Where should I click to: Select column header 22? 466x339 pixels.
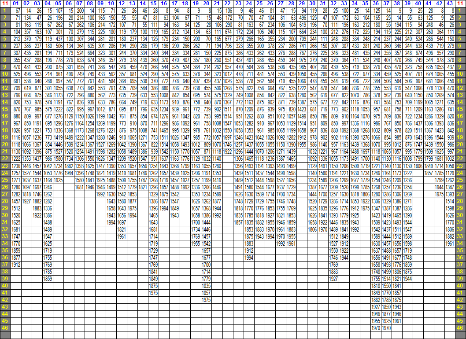click(x=227, y=3)
